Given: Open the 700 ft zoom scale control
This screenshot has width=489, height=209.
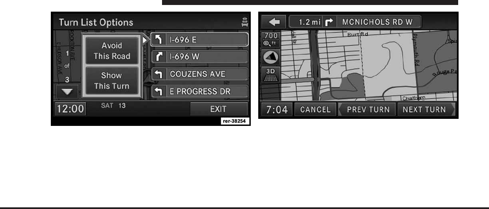Looking at the screenshot, I should [x=271, y=39].
